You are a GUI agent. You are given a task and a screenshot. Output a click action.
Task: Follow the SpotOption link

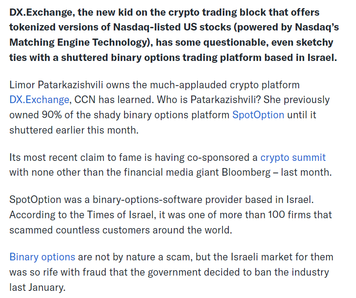pyautogui.click(x=258, y=115)
